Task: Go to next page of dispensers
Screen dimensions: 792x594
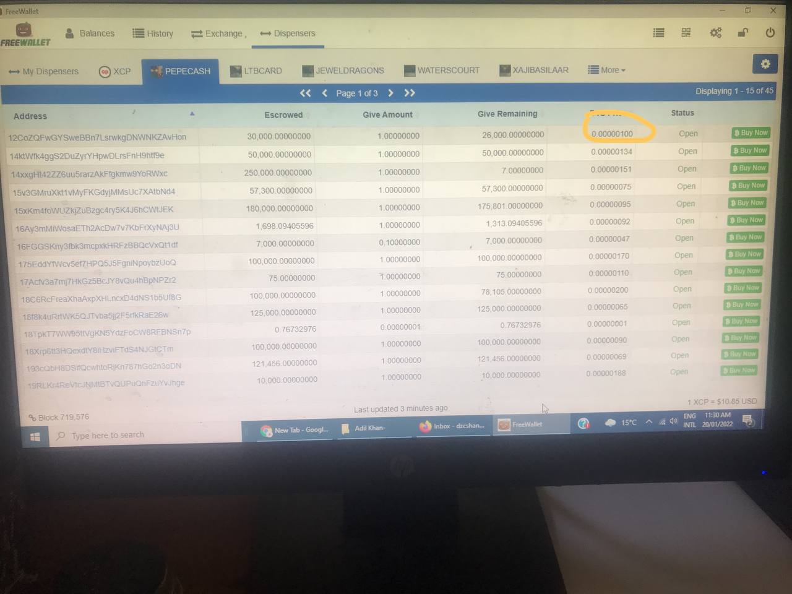Action: 390,93
